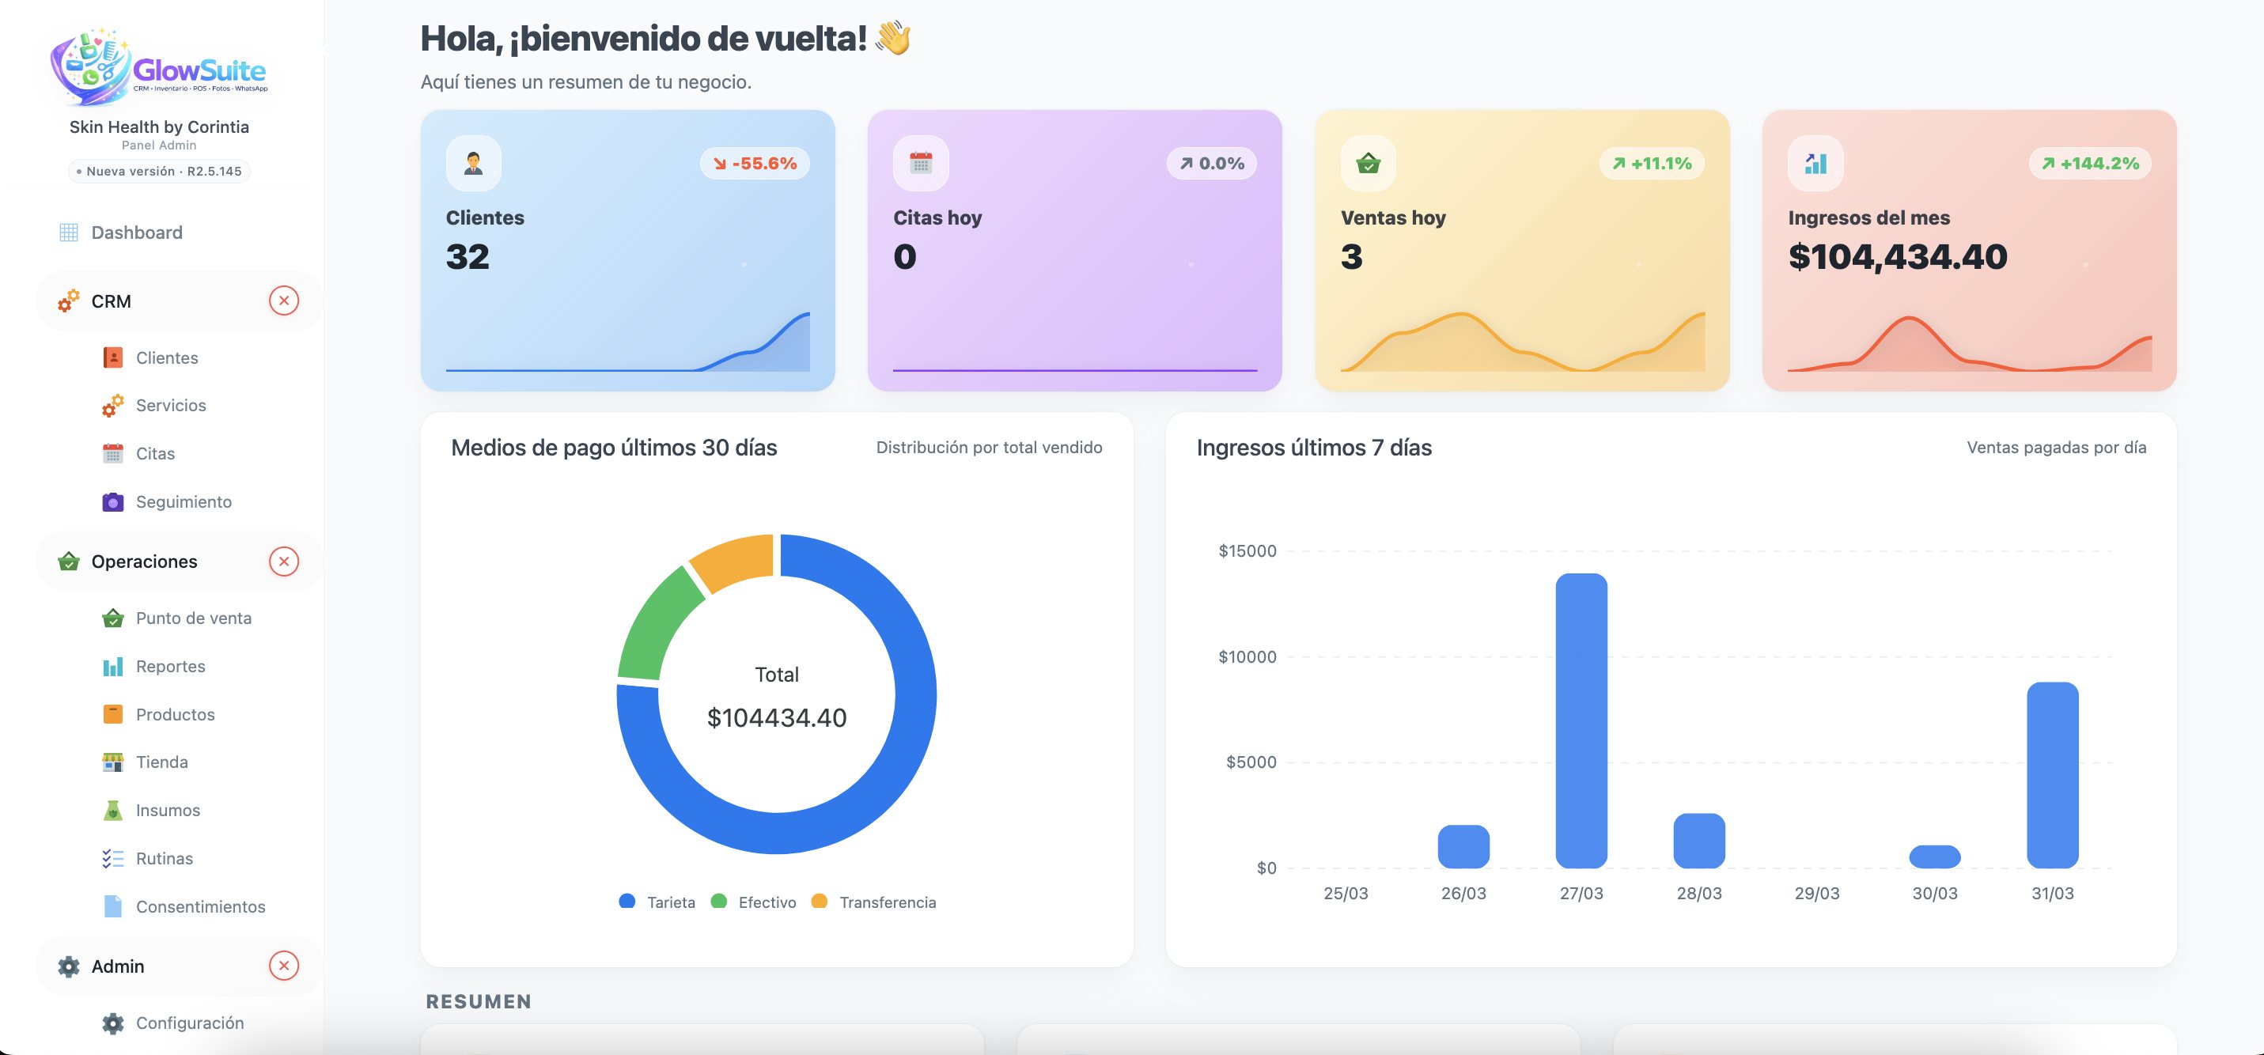Click the Admin gear icon
2264x1055 pixels.
69,966
